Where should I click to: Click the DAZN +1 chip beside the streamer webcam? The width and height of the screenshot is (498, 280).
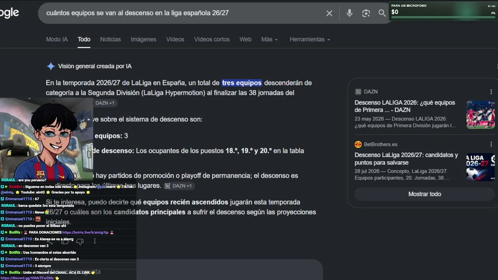point(104,103)
